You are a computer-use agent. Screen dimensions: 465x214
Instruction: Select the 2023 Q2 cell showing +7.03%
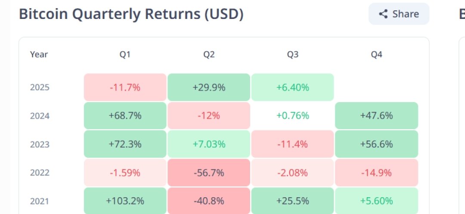coord(209,144)
